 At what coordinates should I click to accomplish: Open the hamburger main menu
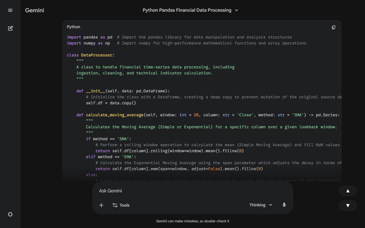[10, 10]
